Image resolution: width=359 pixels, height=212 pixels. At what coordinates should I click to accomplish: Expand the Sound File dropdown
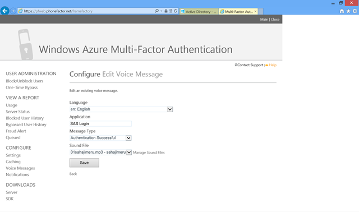coord(129,152)
